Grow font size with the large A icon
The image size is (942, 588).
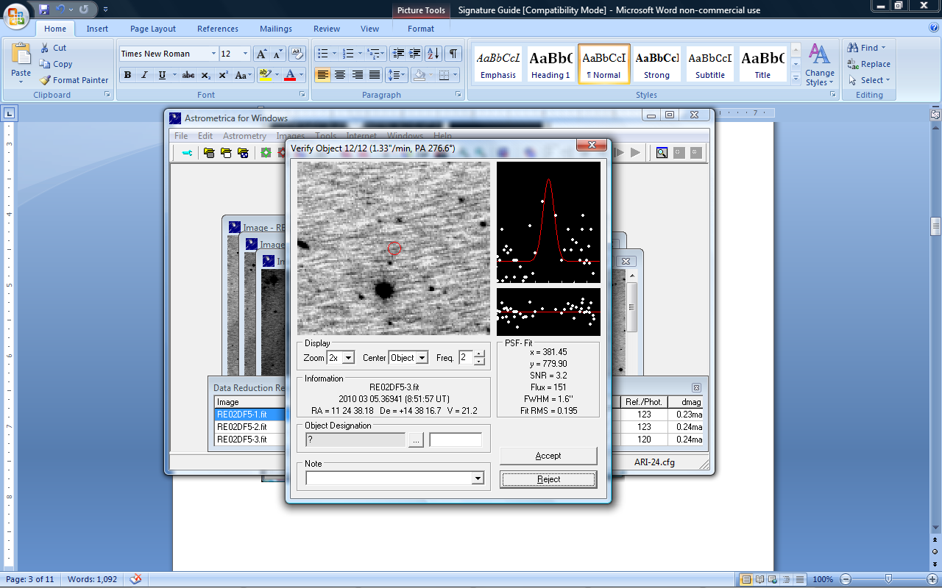tap(261, 54)
